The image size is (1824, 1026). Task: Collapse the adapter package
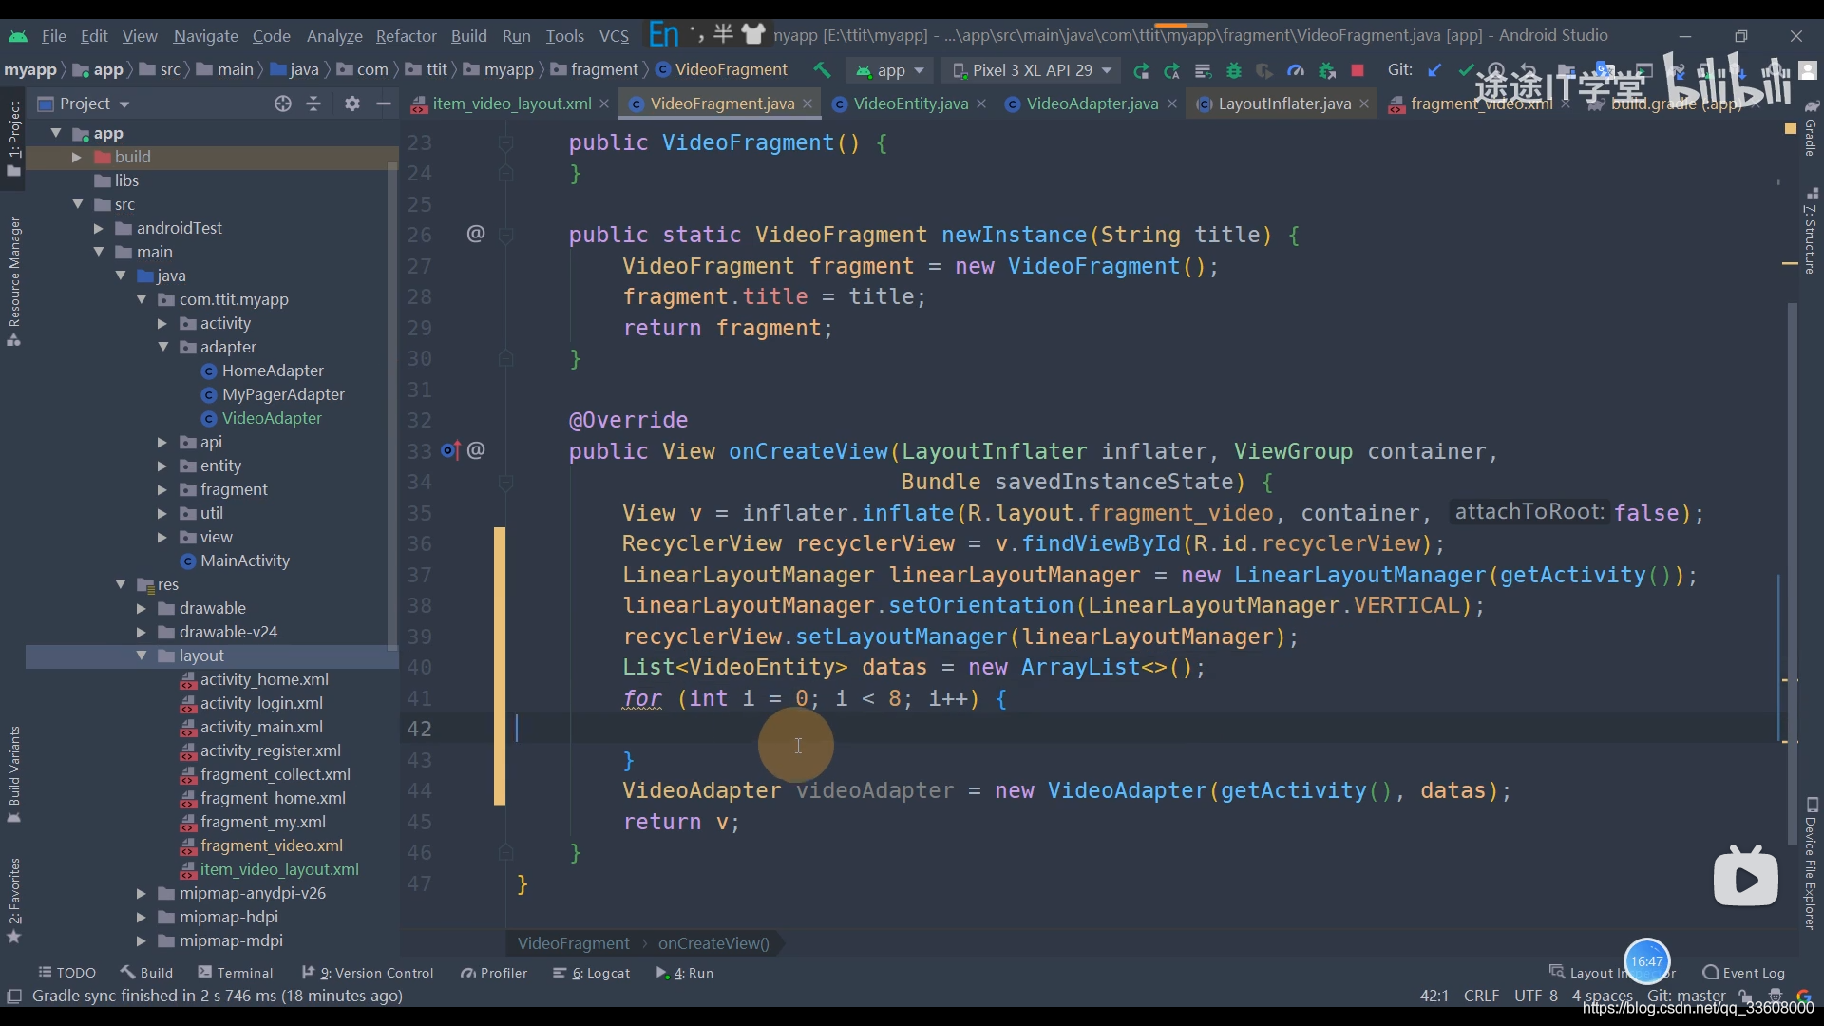162,347
